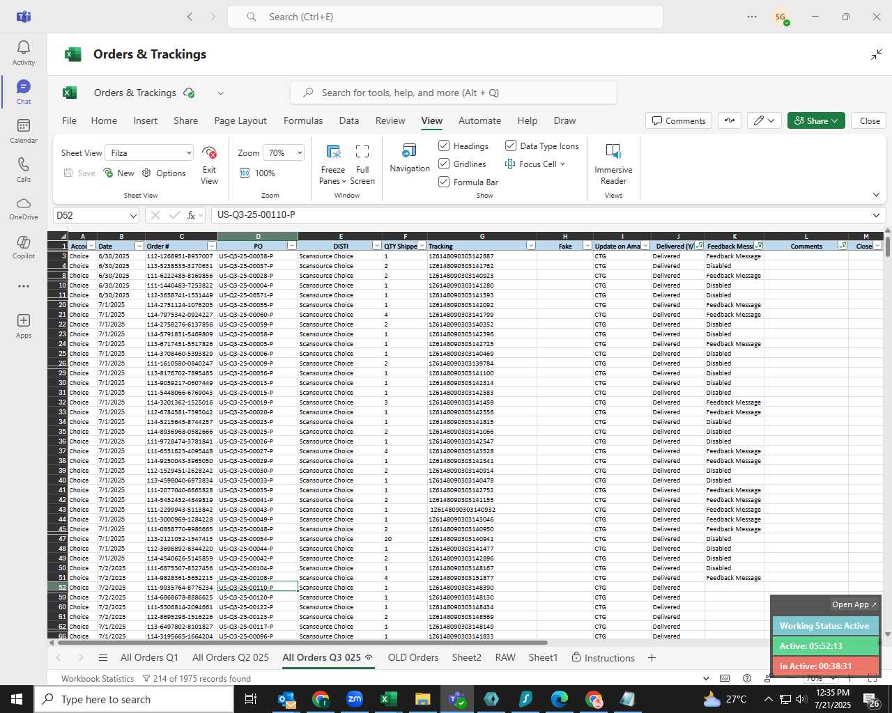Toggle Data Type Icons checkbox
Image resolution: width=892 pixels, height=713 pixels.
tap(511, 146)
